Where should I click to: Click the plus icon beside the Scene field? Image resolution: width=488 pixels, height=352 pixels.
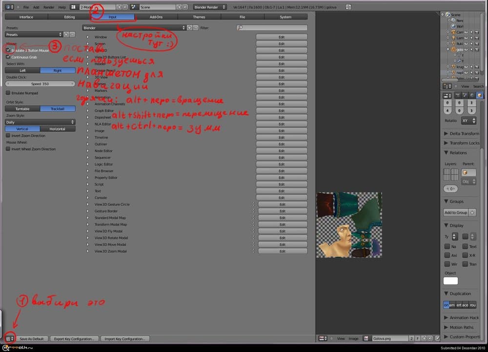pos(179,7)
